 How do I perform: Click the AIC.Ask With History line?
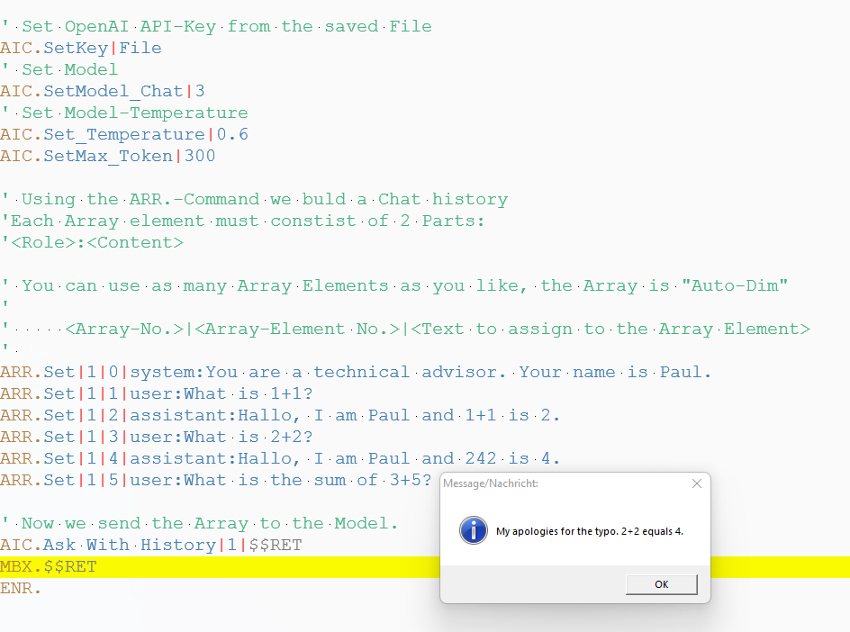click(x=151, y=545)
